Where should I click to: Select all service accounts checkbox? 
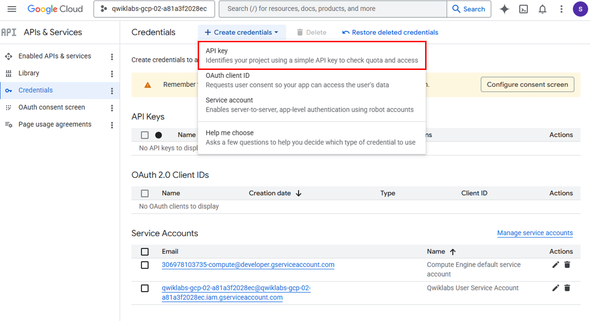click(145, 252)
